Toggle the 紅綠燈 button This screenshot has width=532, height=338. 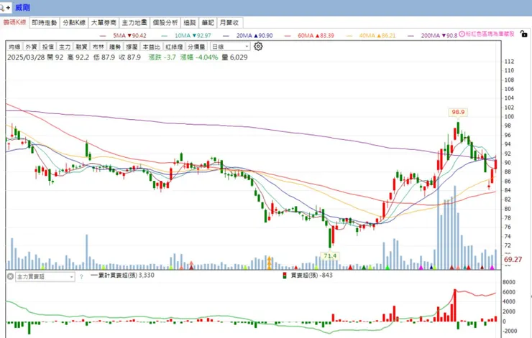(174, 47)
